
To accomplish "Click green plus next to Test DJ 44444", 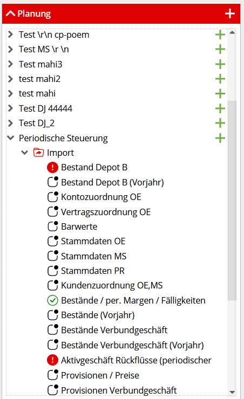I will pos(220,109).
